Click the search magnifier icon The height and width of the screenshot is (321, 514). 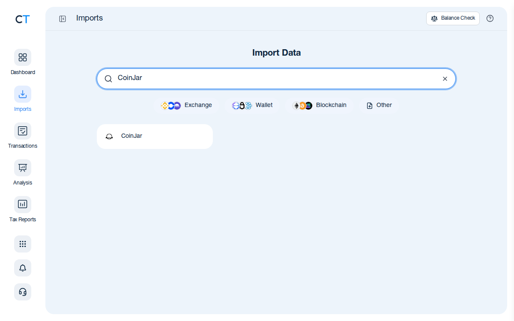point(108,79)
